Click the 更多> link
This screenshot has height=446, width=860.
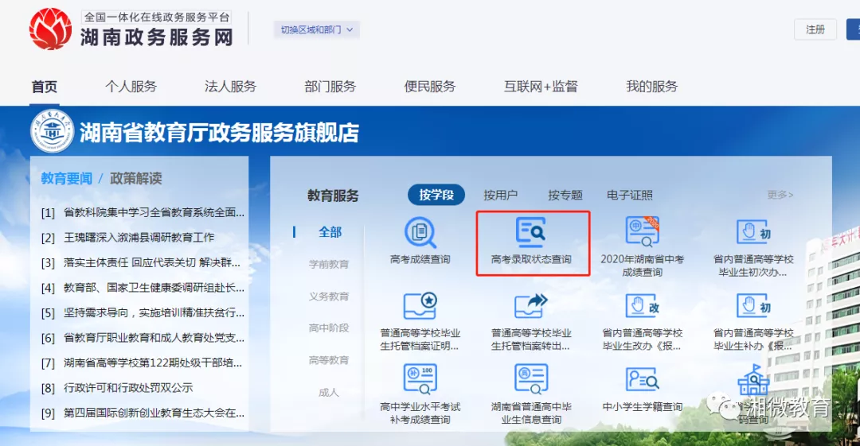(780, 195)
